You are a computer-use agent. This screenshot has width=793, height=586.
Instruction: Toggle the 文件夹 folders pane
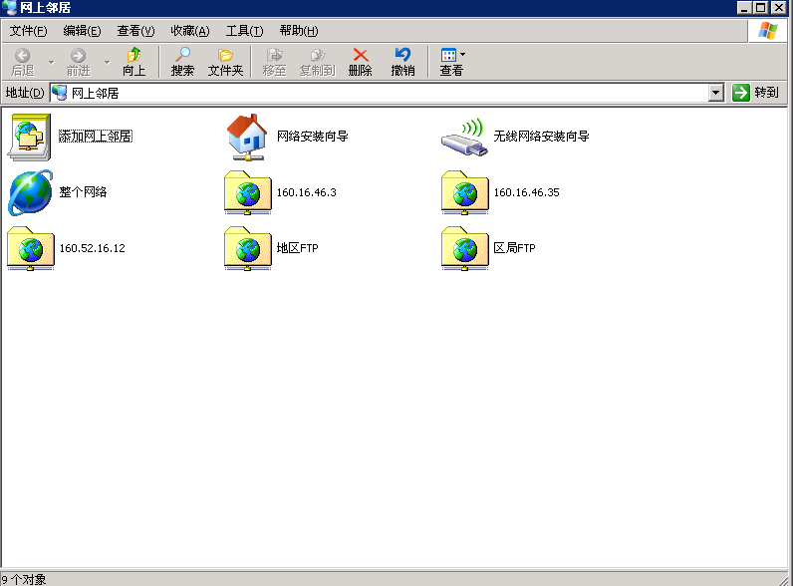225,62
